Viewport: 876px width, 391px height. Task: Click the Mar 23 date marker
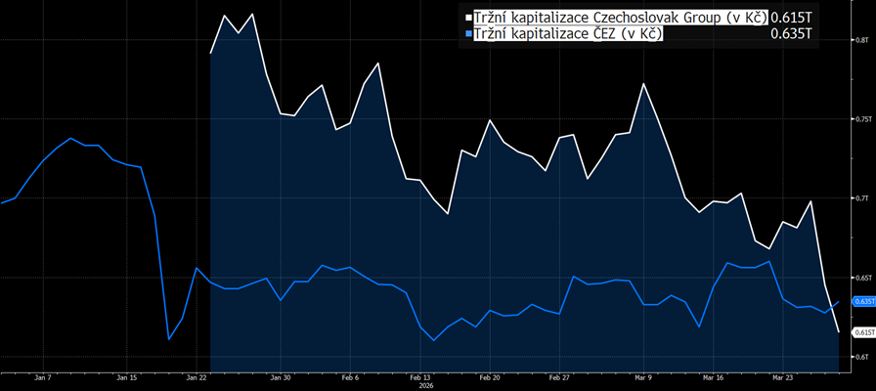783,377
